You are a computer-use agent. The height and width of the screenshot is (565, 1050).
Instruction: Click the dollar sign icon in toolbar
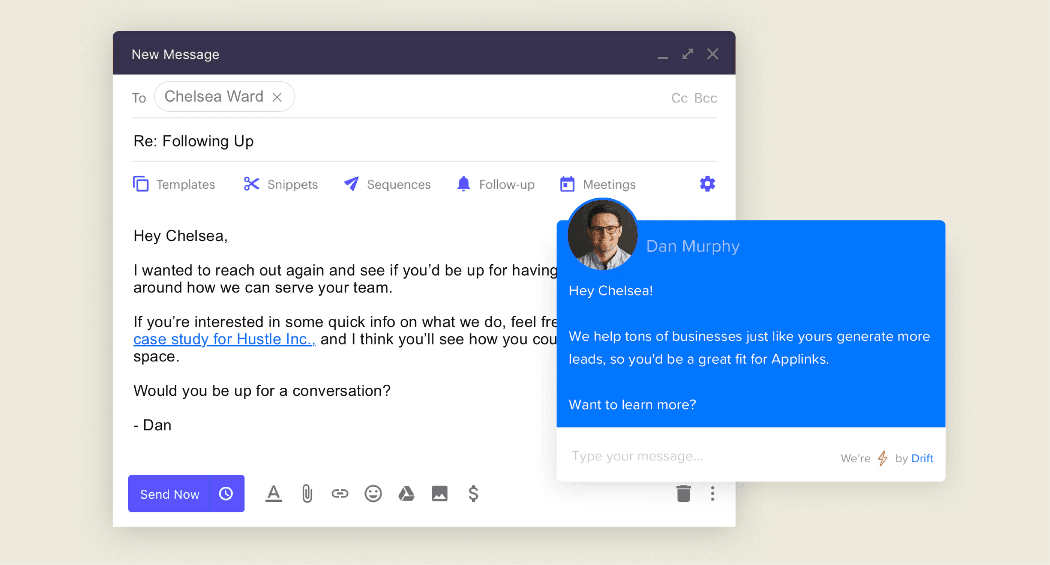click(x=474, y=494)
